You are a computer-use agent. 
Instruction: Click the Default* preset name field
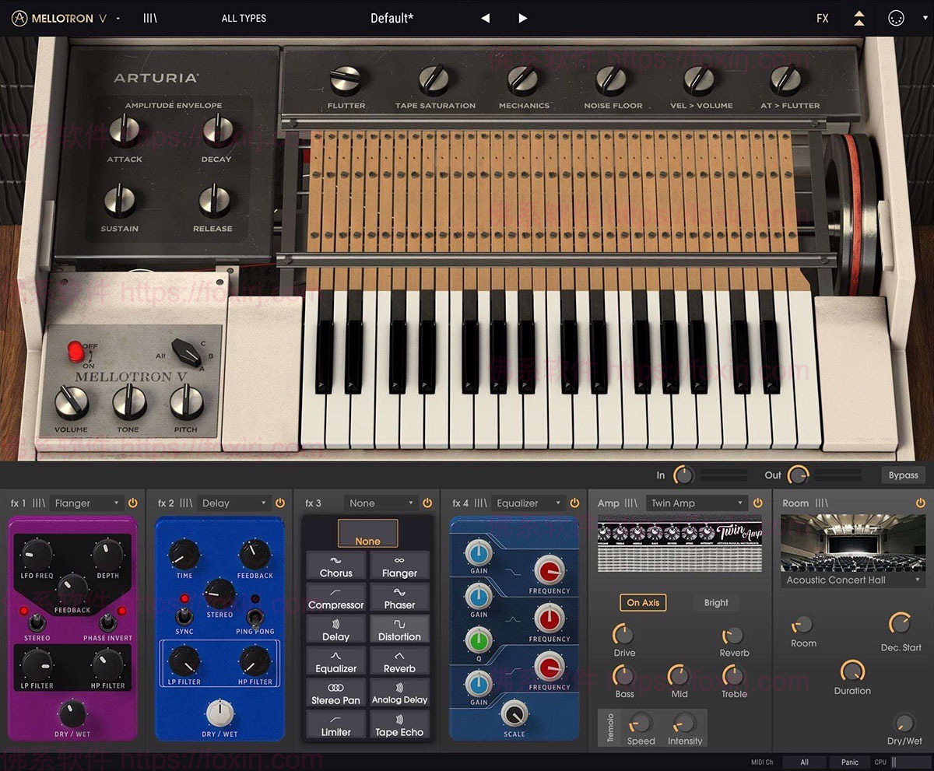pyautogui.click(x=392, y=18)
